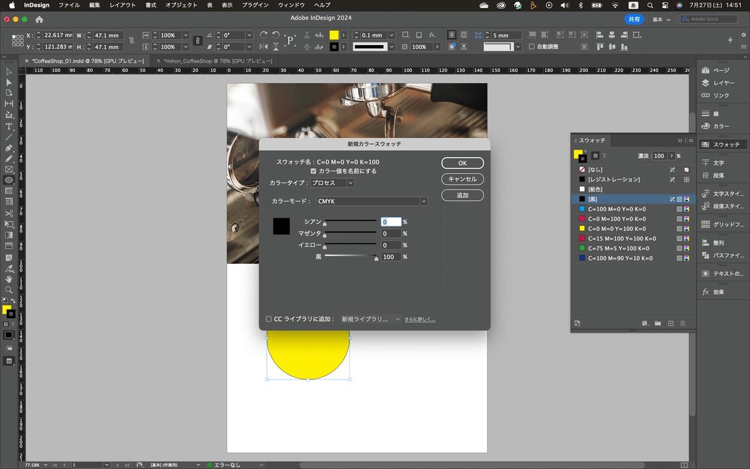
Task: Expand the カラーモード CMYK dropdown
Action: [371, 201]
